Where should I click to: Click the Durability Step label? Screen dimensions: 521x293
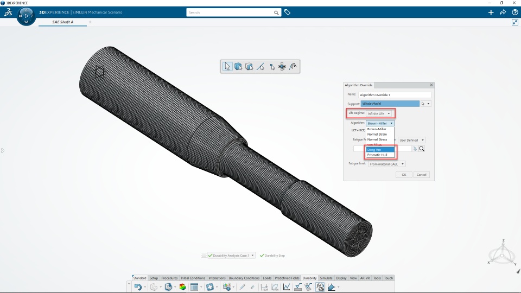pos(275,256)
